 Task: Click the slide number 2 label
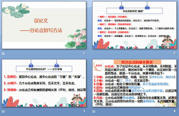[175, 53]
